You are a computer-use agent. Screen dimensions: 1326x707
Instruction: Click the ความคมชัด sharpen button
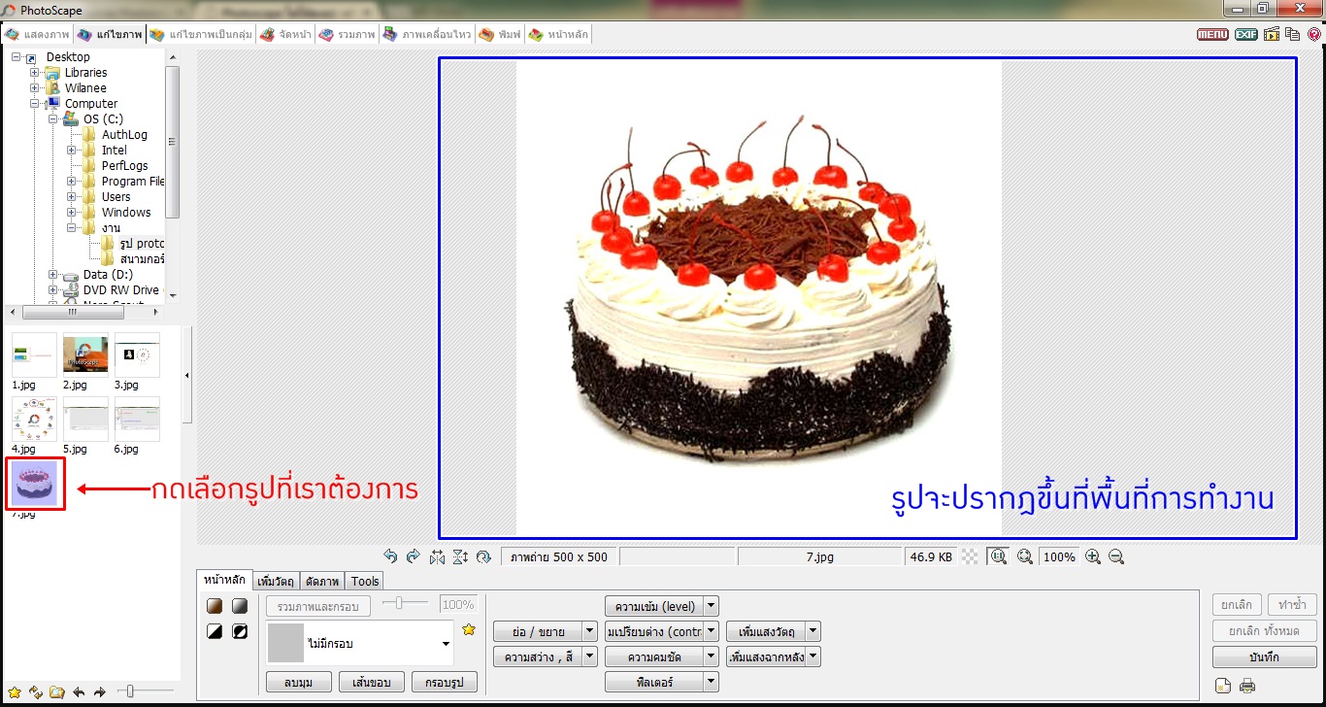click(655, 656)
